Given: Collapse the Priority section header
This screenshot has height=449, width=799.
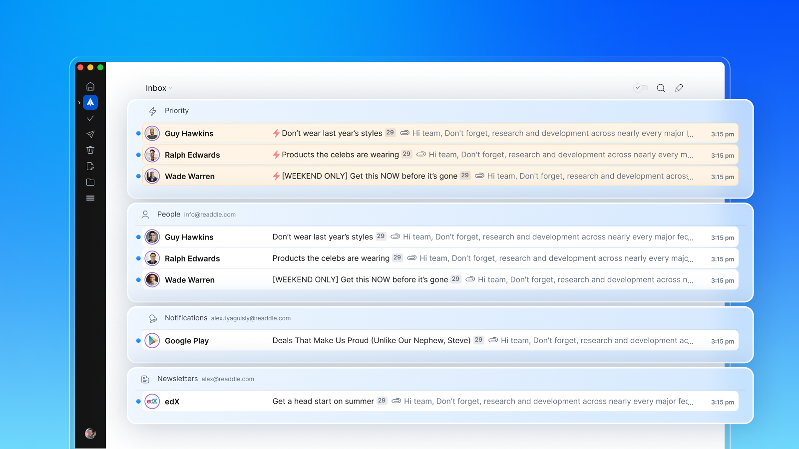Looking at the screenshot, I should (176, 111).
